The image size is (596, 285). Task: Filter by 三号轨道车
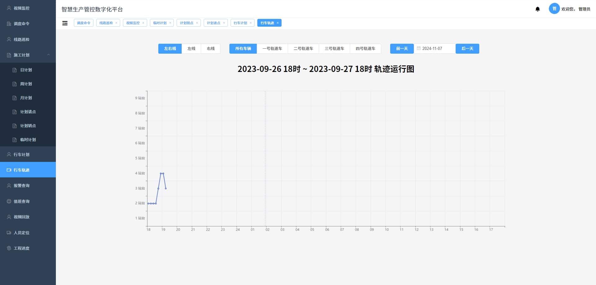tap(334, 49)
